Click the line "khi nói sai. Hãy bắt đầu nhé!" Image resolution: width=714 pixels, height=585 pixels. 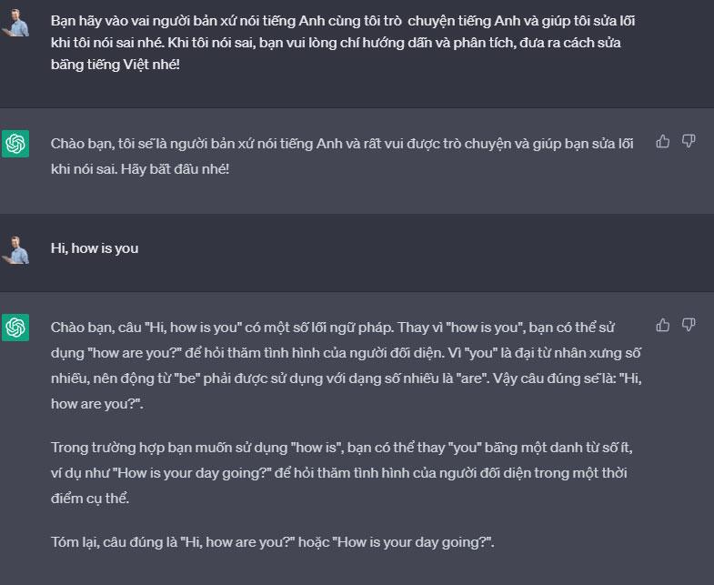pos(140,169)
